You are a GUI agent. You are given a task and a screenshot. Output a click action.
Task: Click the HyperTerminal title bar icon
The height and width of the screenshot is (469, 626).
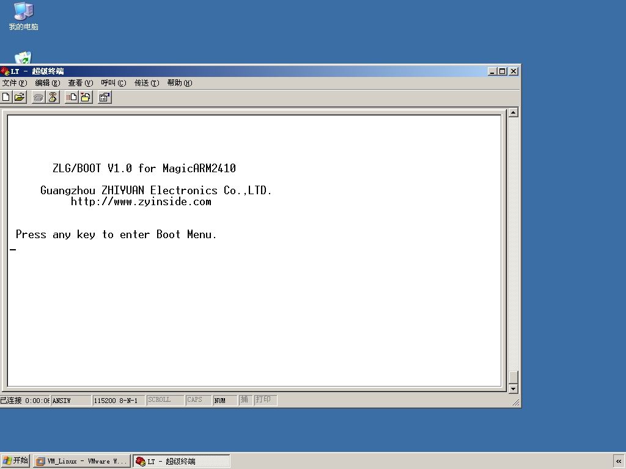(5, 71)
